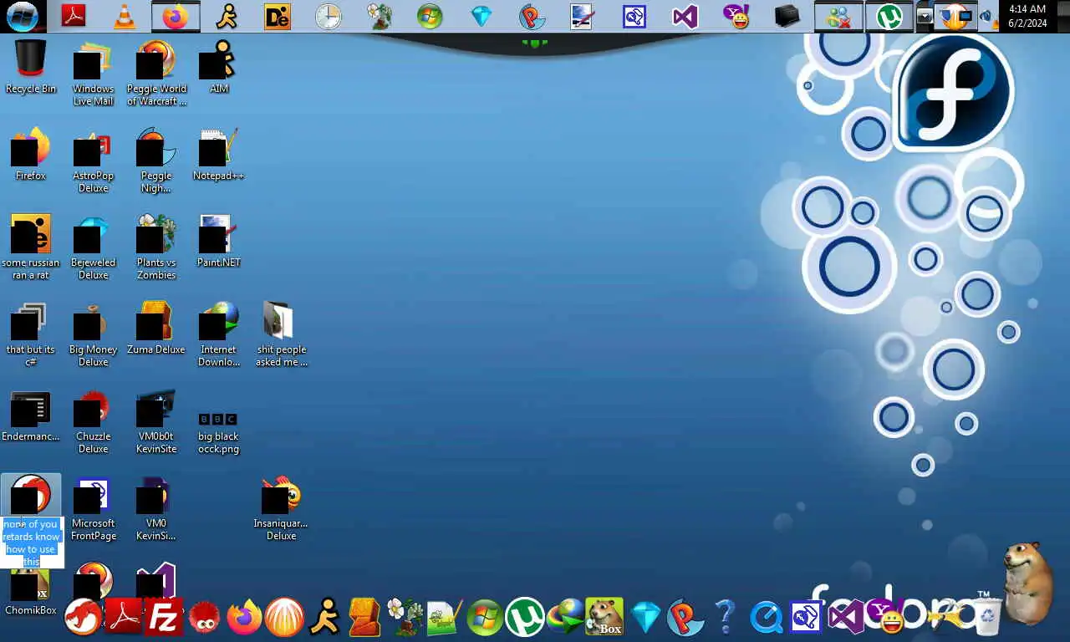Click the orange 'De' icon in the taskbar

(278, 16)
